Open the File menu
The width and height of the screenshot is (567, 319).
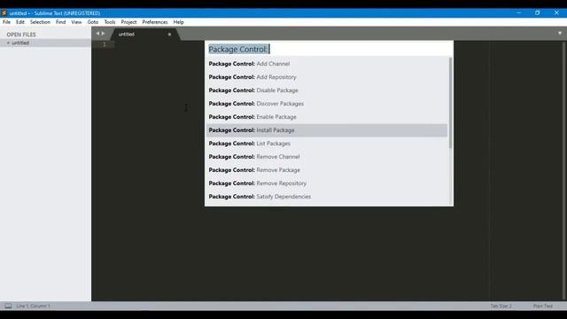click(6, 22)
